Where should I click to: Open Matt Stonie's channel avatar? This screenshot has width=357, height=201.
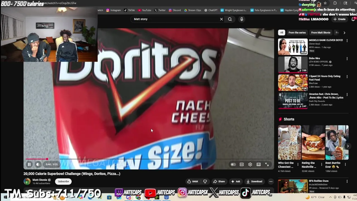click(27, 181)
